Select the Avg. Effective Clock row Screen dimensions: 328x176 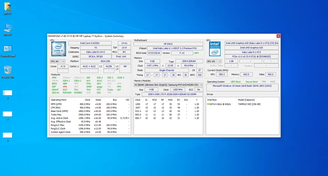coord(90,122)
